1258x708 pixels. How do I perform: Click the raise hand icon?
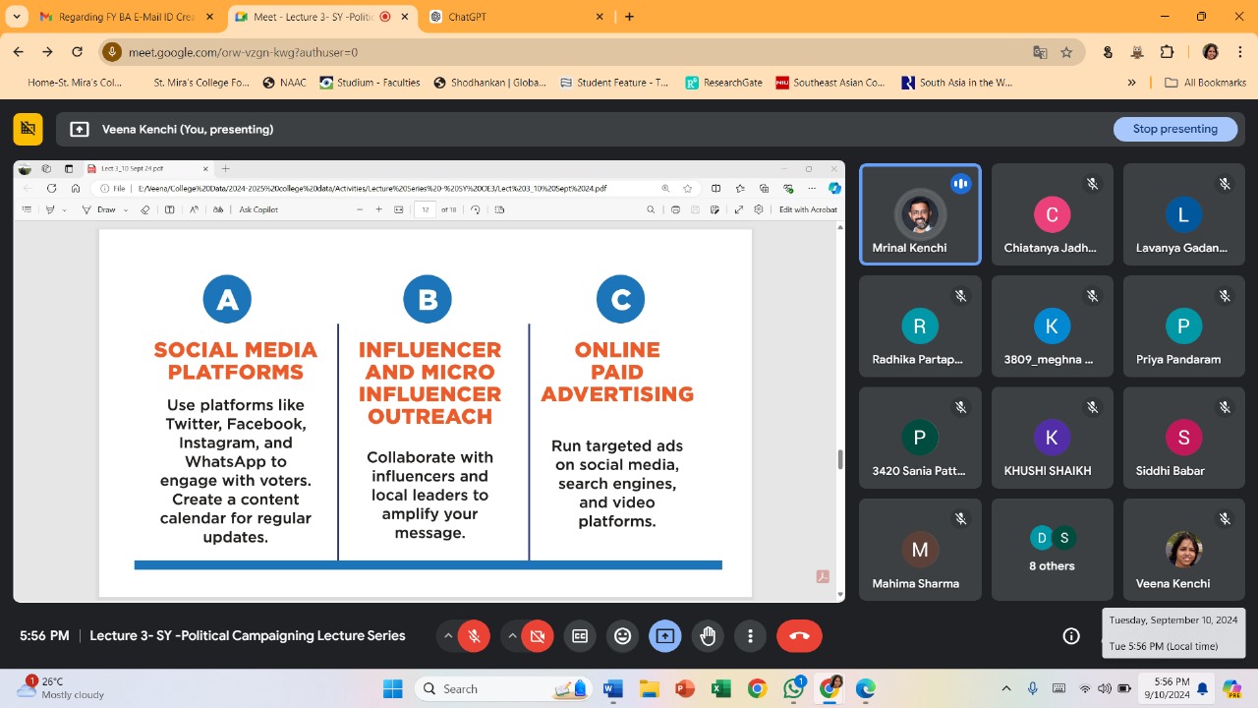(x=708, y=636)
